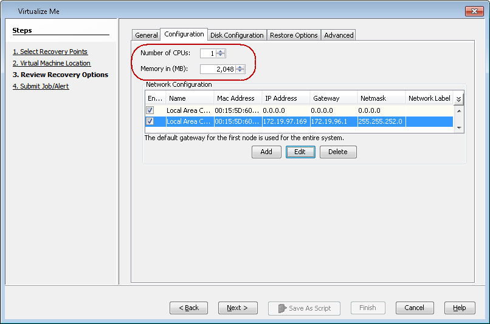490x324 pixels.
Task: Click netmask cell 255.255.252.0
Action: (x=382, y=121)
